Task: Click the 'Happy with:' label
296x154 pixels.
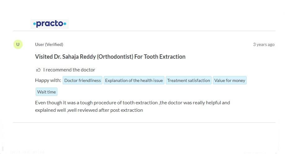Action: (48, 80)
